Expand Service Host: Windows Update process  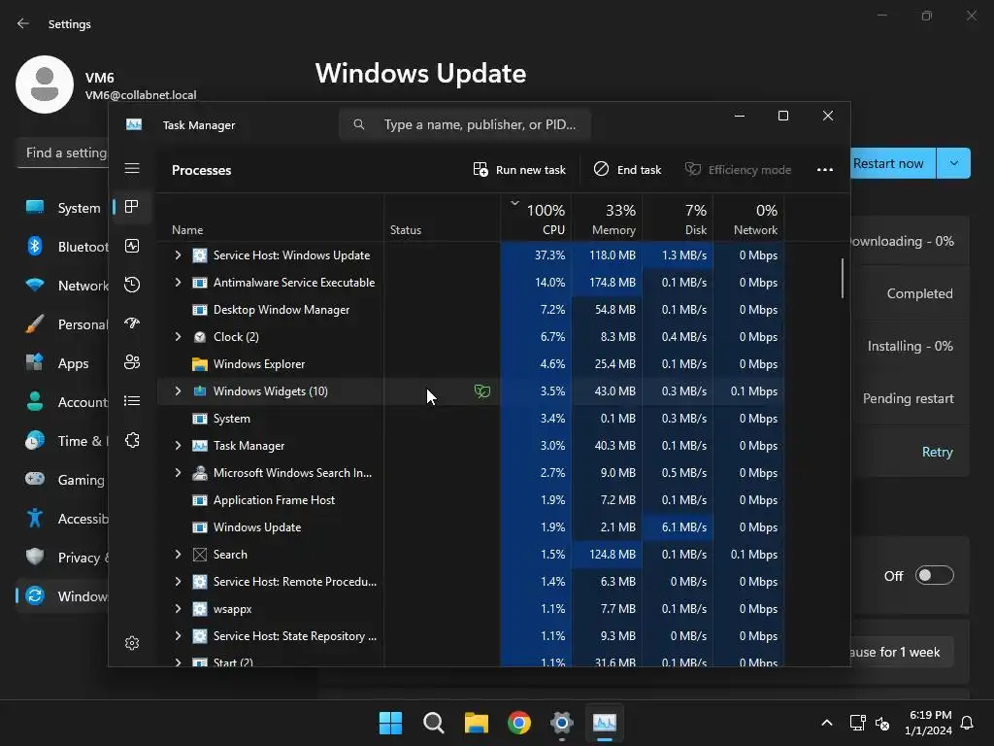click(179, 255)
